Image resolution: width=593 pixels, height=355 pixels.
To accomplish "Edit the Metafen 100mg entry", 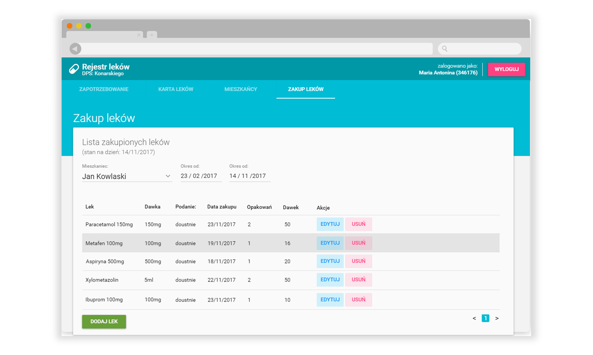I will [x=330, y=243].
